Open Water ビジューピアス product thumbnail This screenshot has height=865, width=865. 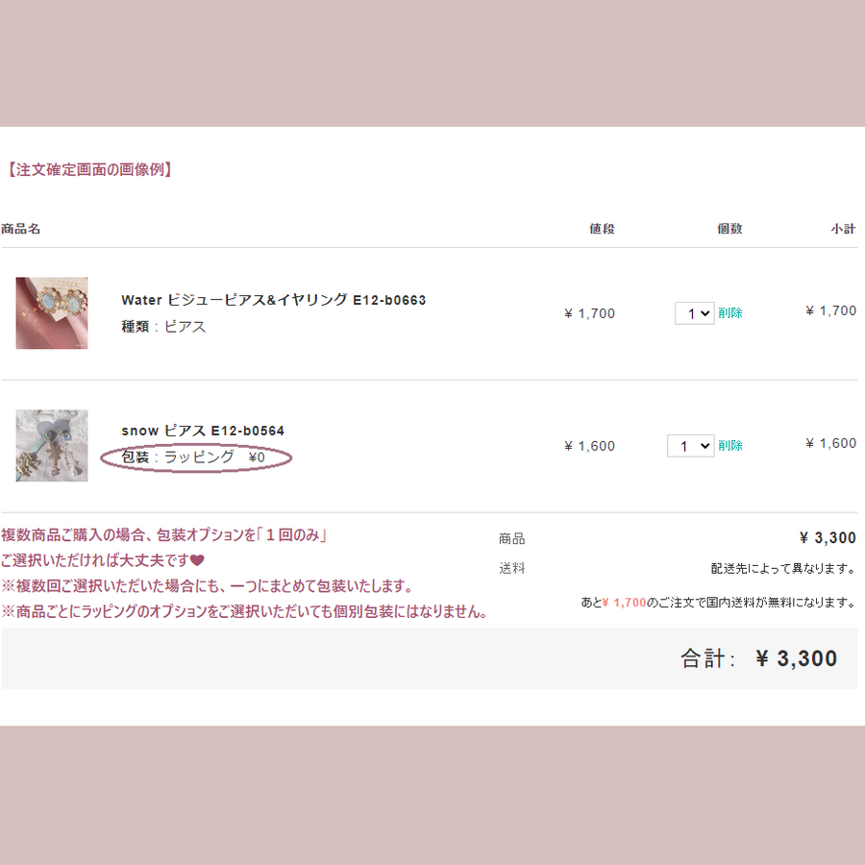tap(52, 312)
